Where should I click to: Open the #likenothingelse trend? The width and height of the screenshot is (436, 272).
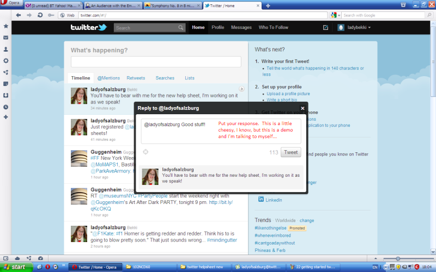270,228
